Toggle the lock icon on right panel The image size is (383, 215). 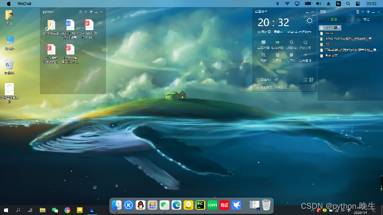pyautogui.click(x=363, y=12)
